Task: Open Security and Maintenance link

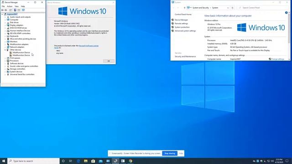Action: click(185, 56)
